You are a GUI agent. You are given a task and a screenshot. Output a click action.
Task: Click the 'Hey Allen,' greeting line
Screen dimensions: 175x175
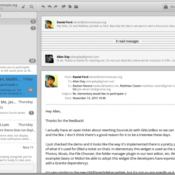pyautogui.click(x=53, y=112)
